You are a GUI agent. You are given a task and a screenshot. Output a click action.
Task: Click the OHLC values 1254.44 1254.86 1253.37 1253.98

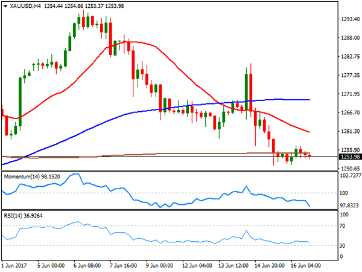click(x=84, y=6)
